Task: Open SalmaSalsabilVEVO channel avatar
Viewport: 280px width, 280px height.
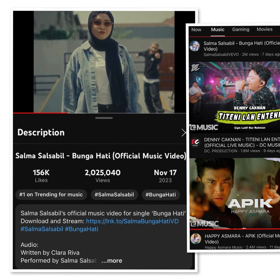Action: click(x=195, y=46)
